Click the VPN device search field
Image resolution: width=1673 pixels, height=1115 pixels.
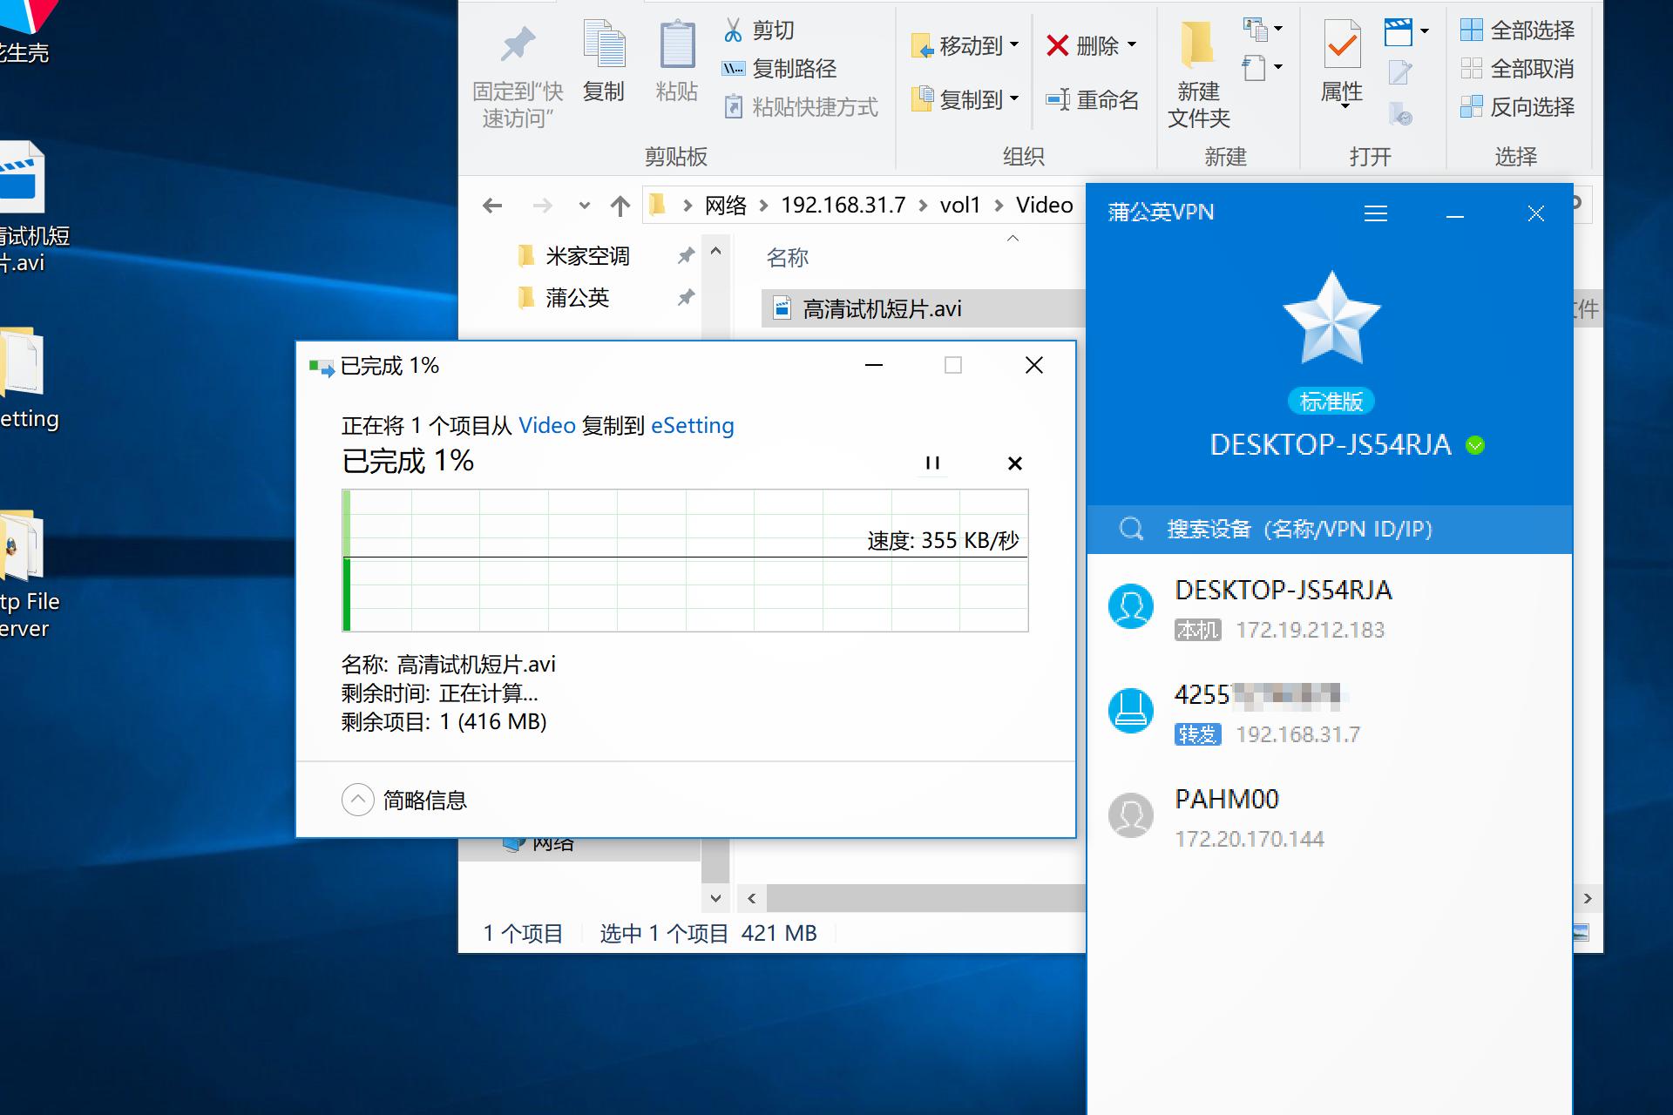1330,530
